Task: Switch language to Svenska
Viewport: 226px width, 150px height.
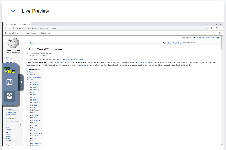Action: pos(9,141)
